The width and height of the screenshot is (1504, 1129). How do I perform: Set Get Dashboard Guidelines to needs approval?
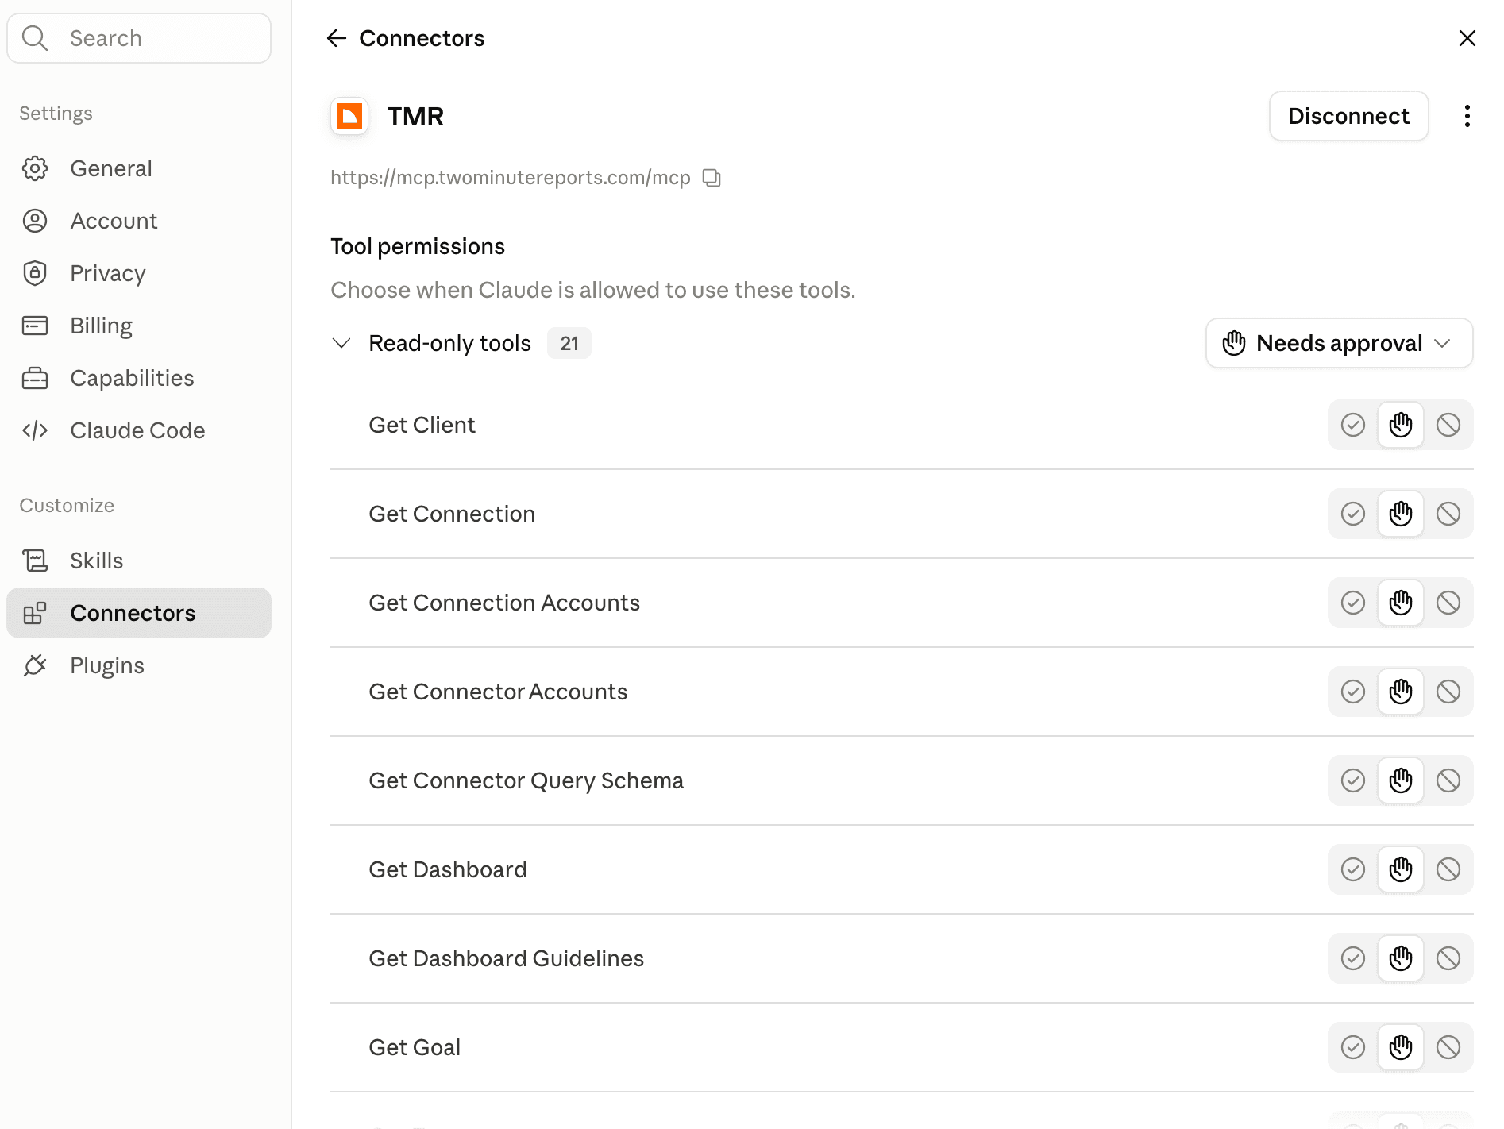1400,958
